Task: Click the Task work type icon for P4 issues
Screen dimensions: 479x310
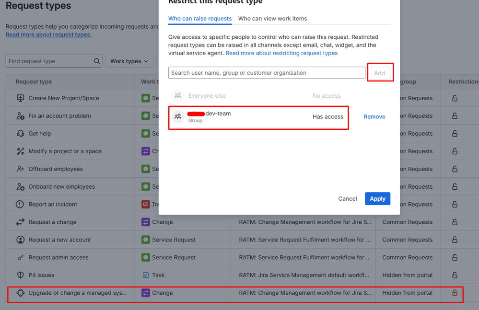Action: pos(146,275)
